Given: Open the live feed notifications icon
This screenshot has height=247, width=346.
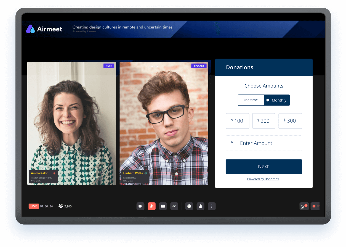Looking at the screenshot, I should (x=304, y=206).
